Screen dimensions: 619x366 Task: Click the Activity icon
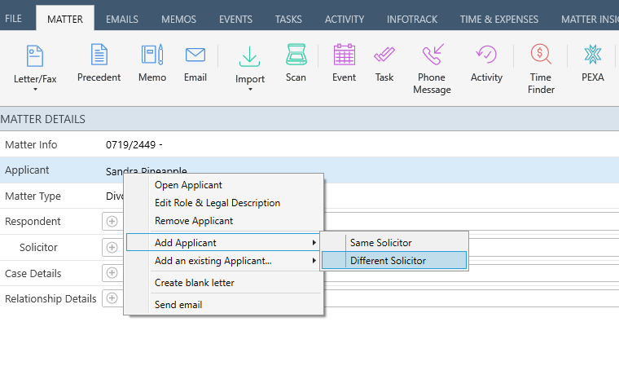click(486, 55)
